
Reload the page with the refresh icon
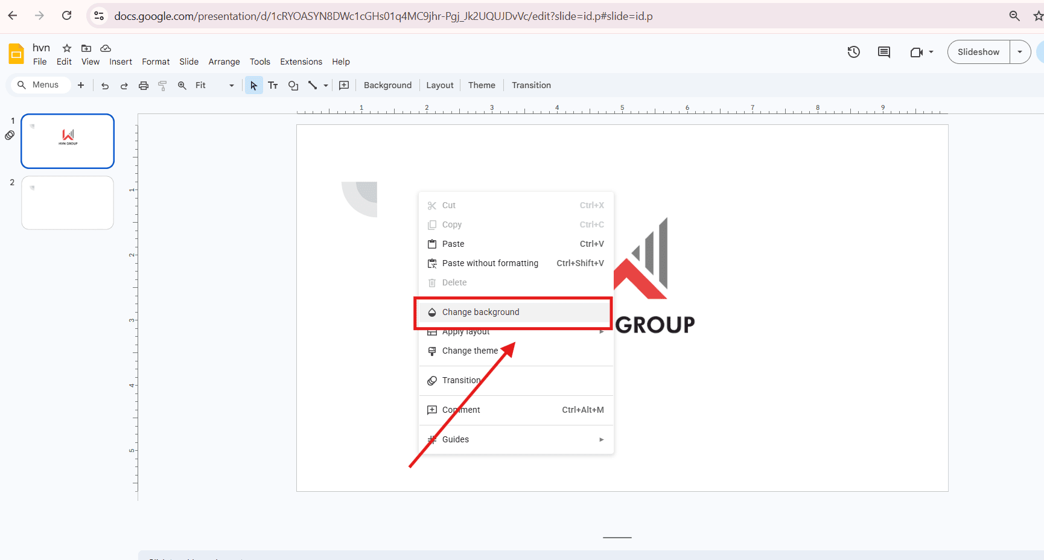click(66, 16)
